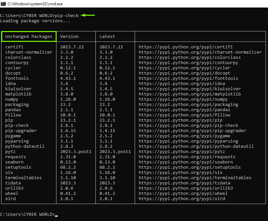The height and width of the screenshot is (221, 268).
Task: Open the python-dateutil PyPI URL
Action: 196,146
